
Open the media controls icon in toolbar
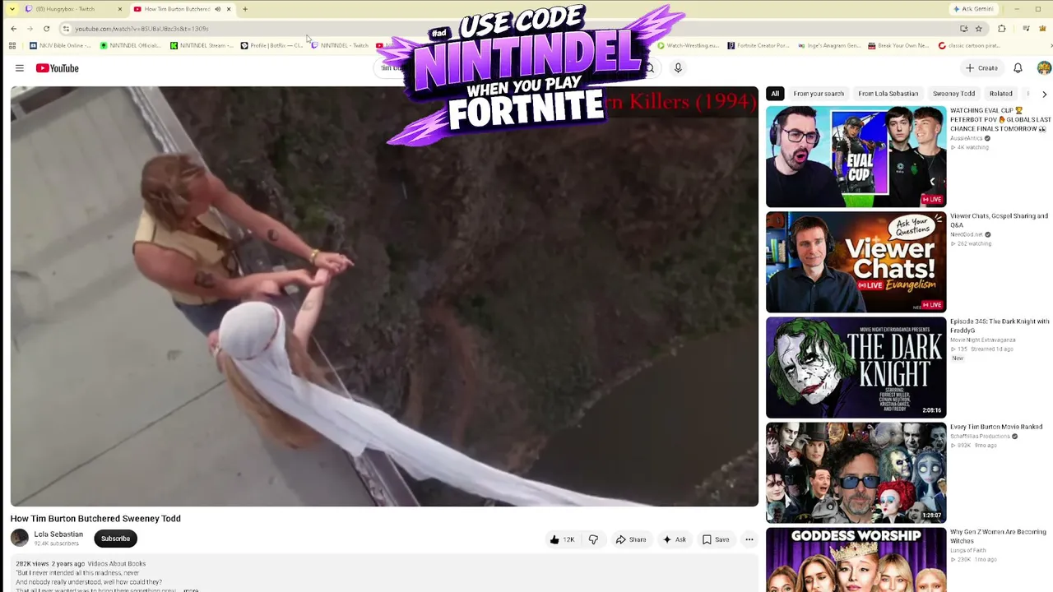coord(1026,29)
